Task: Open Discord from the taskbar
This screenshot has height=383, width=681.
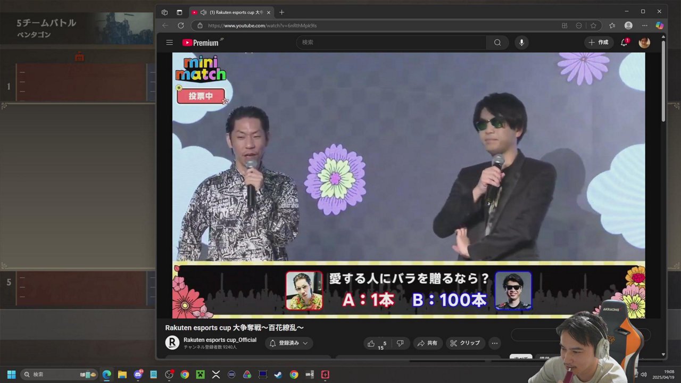Action: click(x=137, y=374)
